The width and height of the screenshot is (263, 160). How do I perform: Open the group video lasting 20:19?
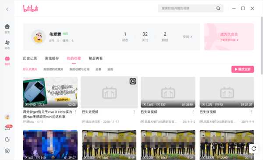(x=227, y=145)
